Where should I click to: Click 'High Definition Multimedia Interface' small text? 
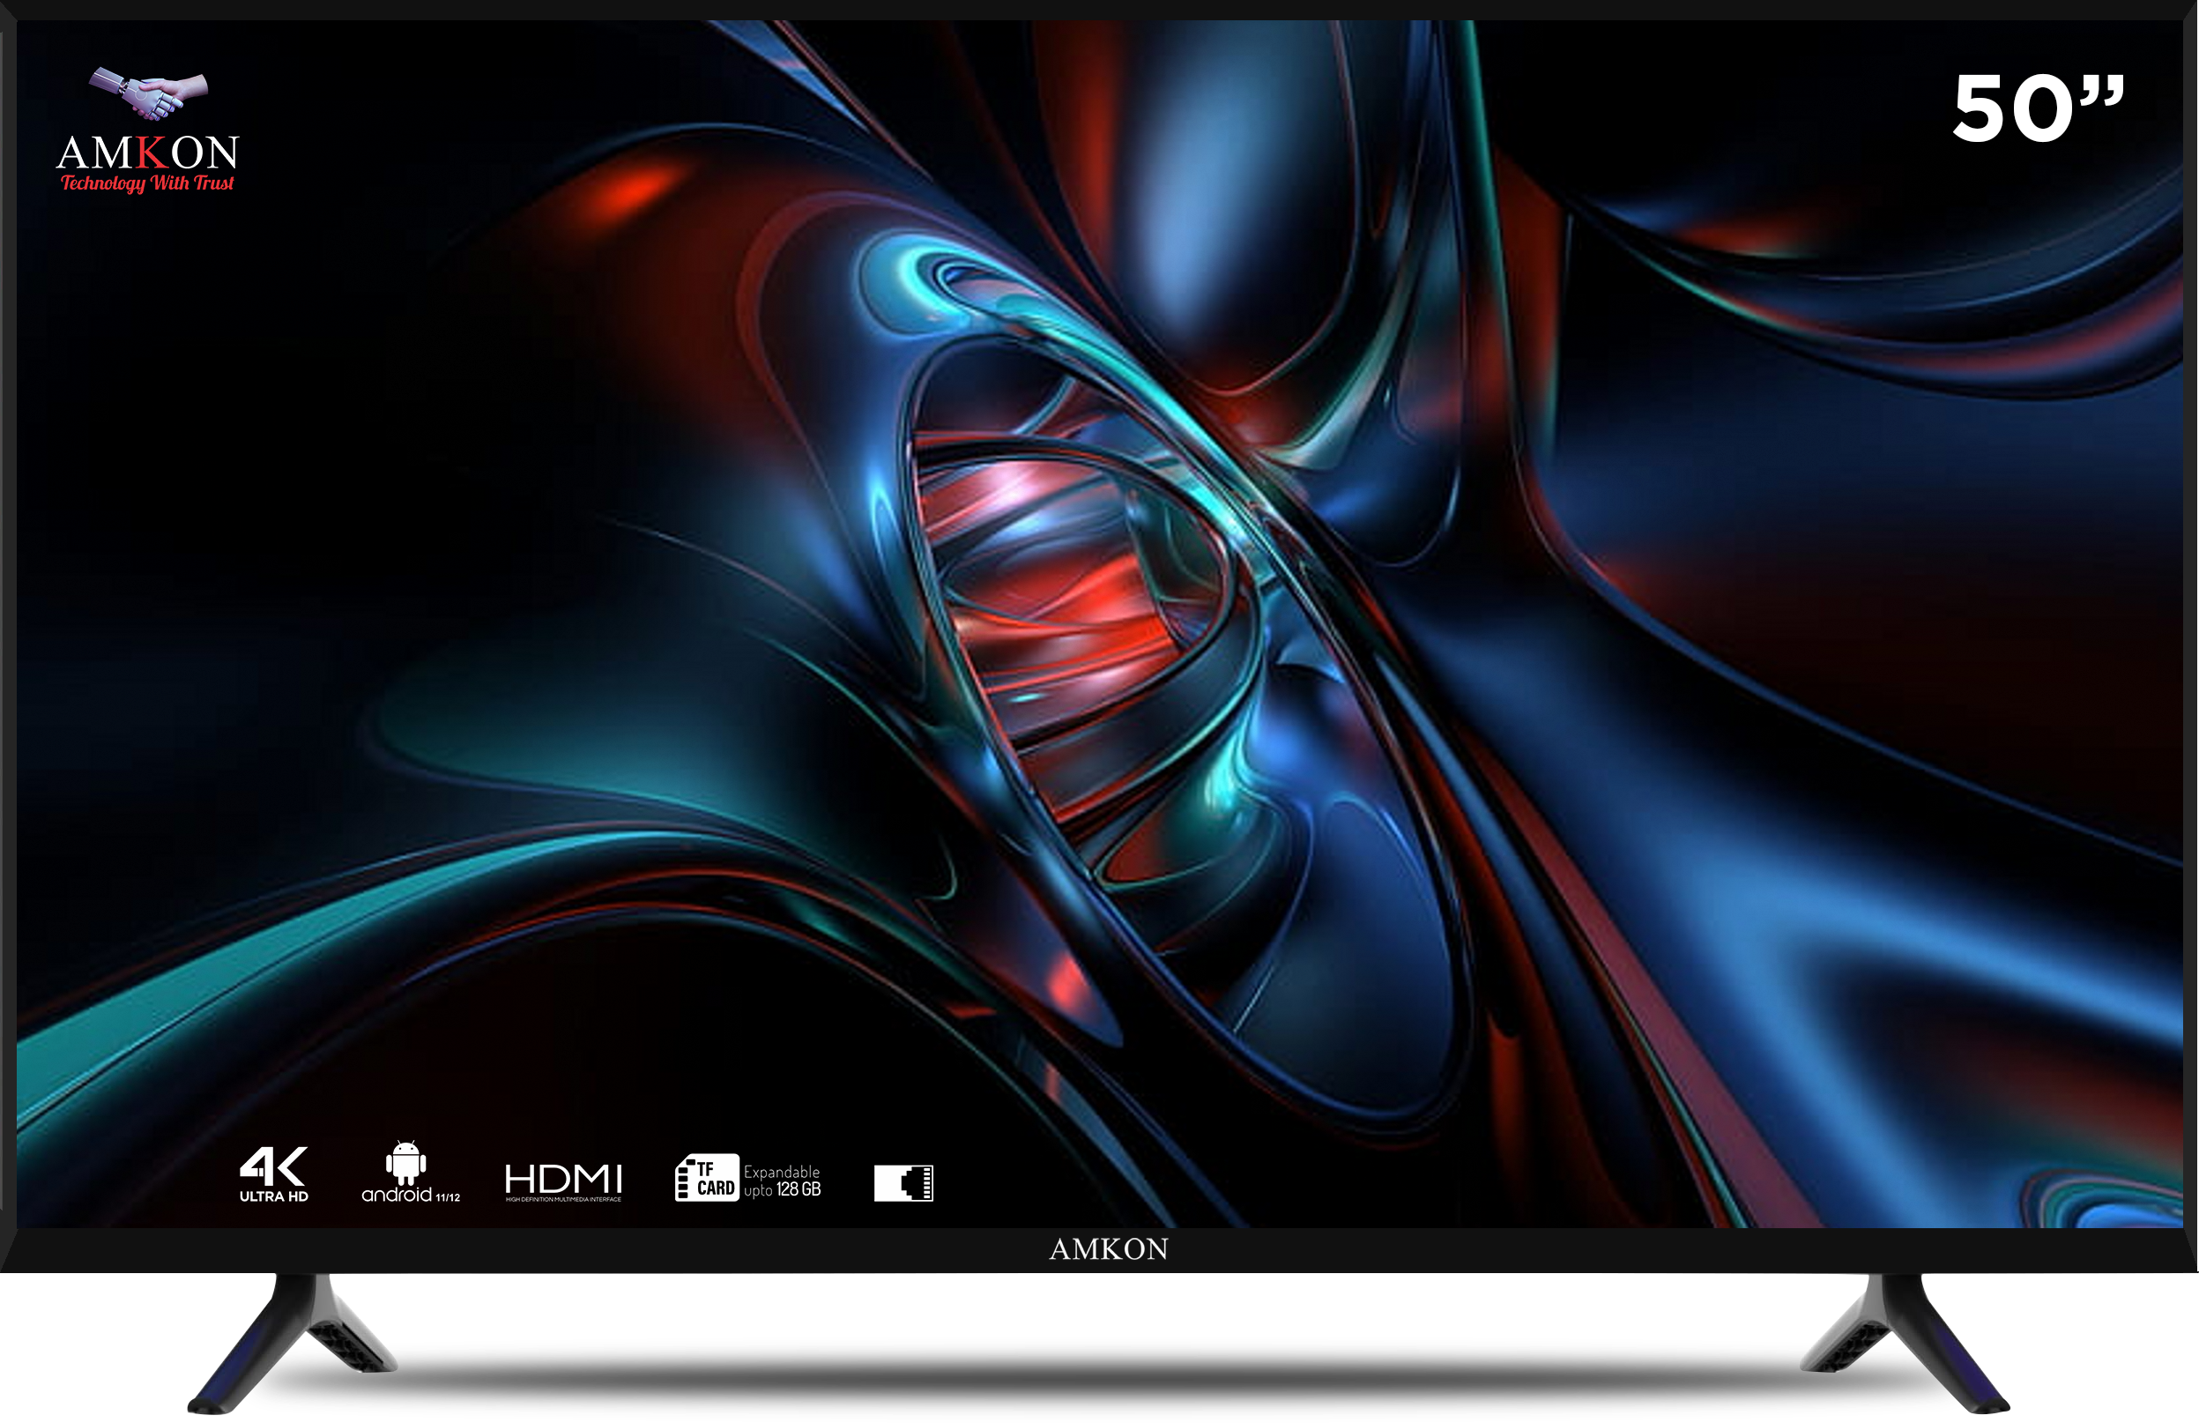(563, 1199)
